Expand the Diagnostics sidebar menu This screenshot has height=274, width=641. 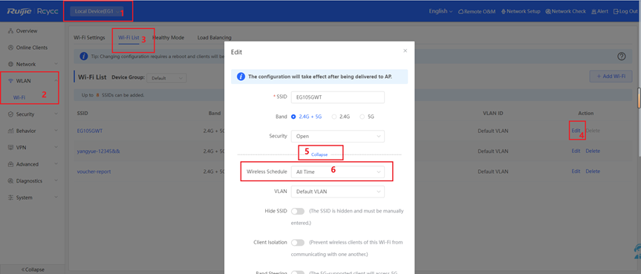(x=32, y=180)
